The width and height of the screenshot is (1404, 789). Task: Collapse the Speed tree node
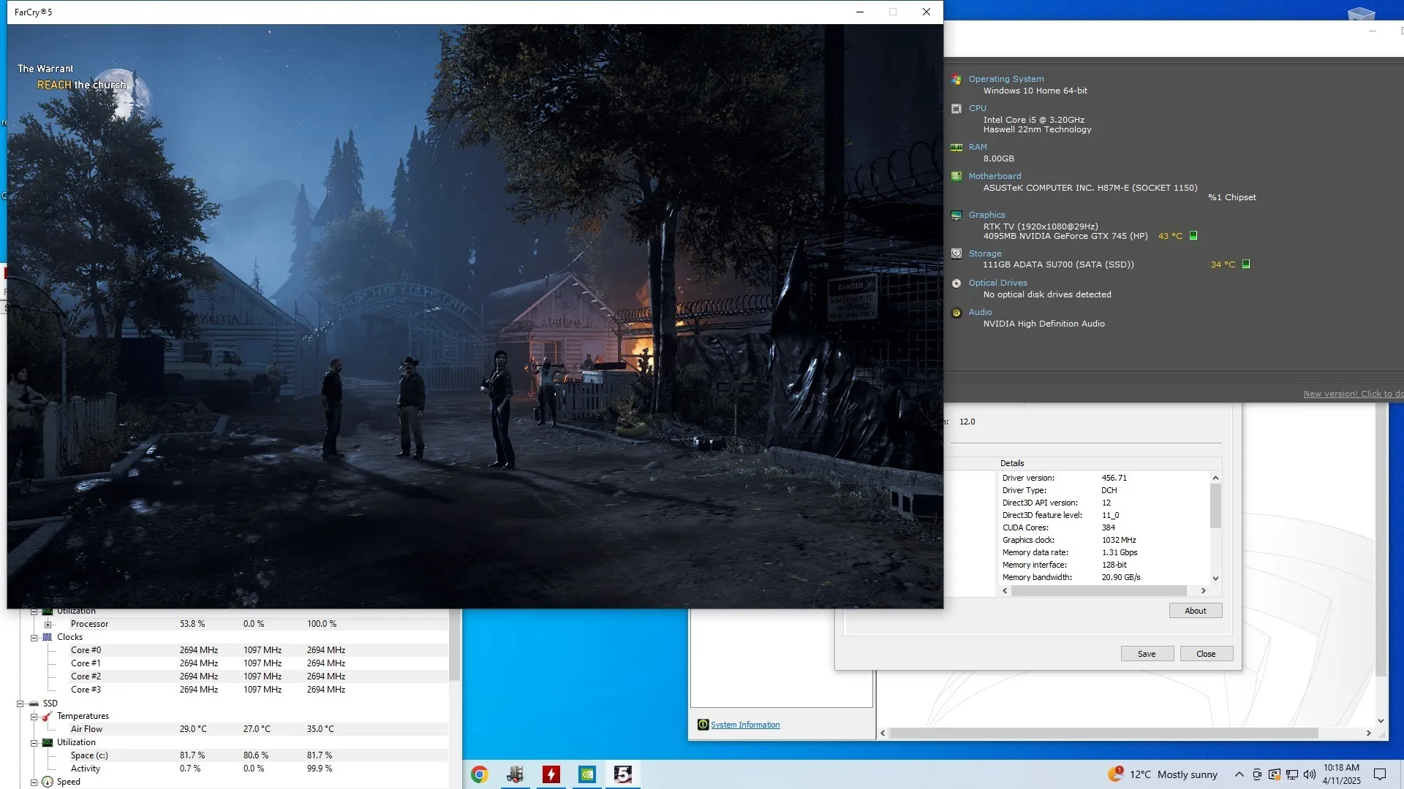point(34,782)
